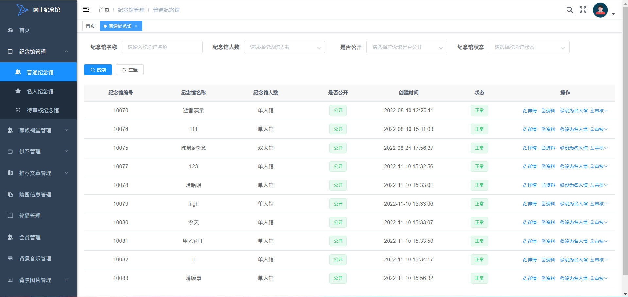Click 资料 for memorial 10081
628x297 pixels.
click(x=549, y=241)
